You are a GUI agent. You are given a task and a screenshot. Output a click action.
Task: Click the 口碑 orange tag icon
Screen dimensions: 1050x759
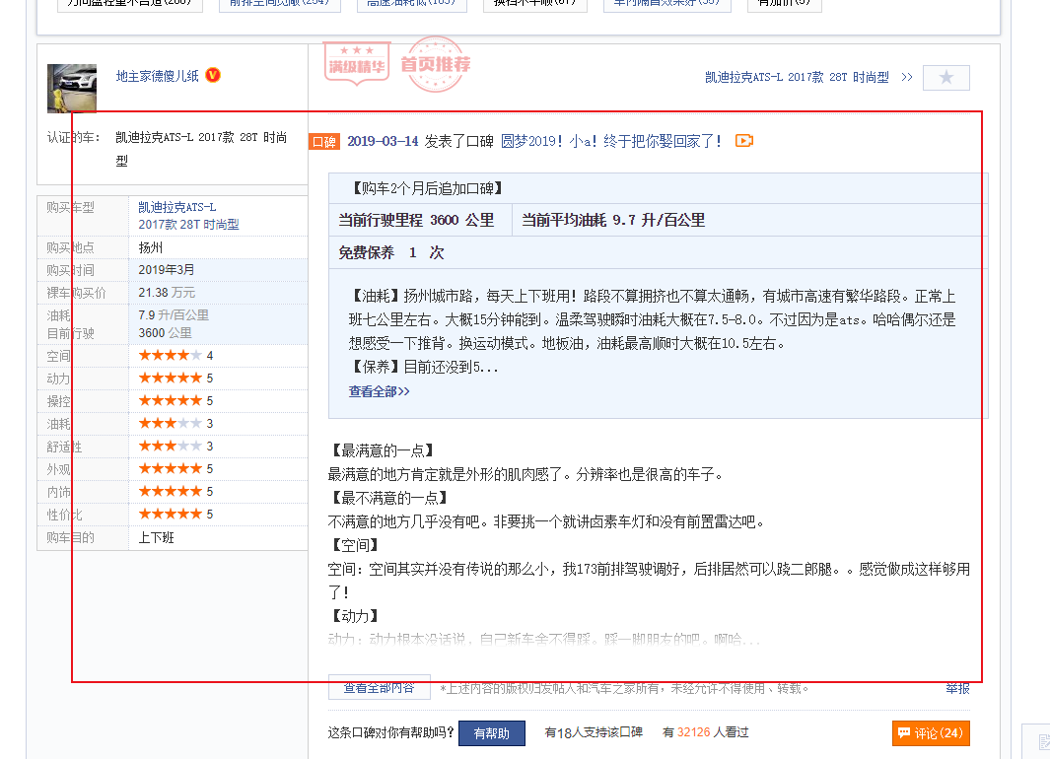click(x=323, y=142)
